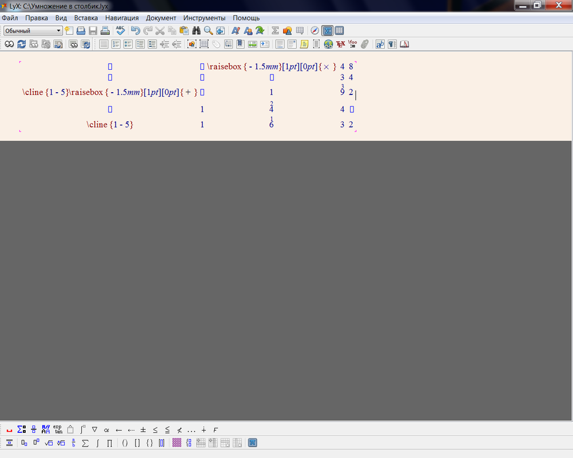The height and width of the screenshot is (458, 573).
Task: Increase depth indentation icon
Action: pyautogui.click(x=165, y=44)
